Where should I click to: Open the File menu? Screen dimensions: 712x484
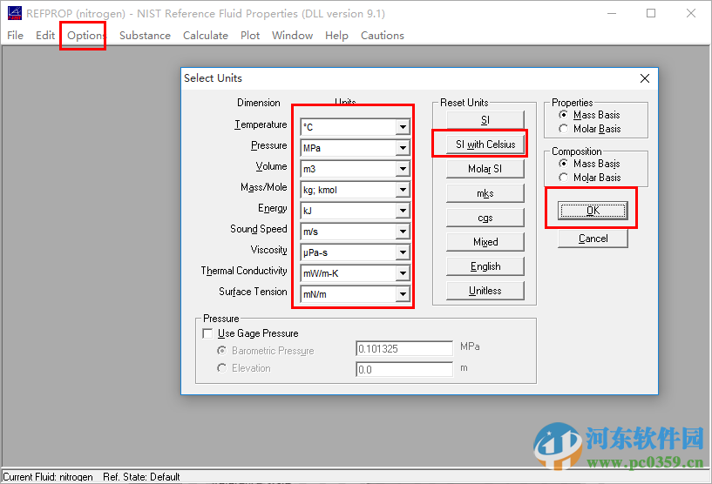(x=15, y=36)
